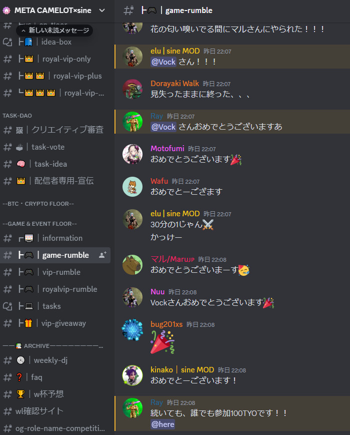Select the royal-vip-only channel

[x=55, y=59]
